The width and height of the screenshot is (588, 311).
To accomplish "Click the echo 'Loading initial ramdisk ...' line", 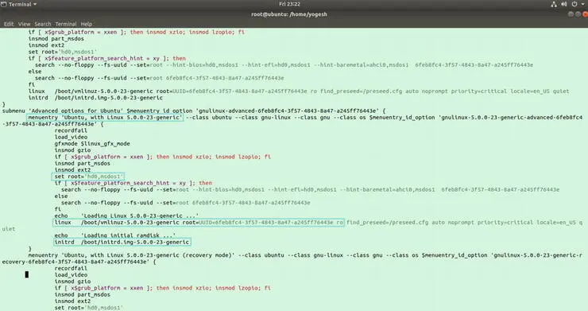I will [x=114, y=235].
